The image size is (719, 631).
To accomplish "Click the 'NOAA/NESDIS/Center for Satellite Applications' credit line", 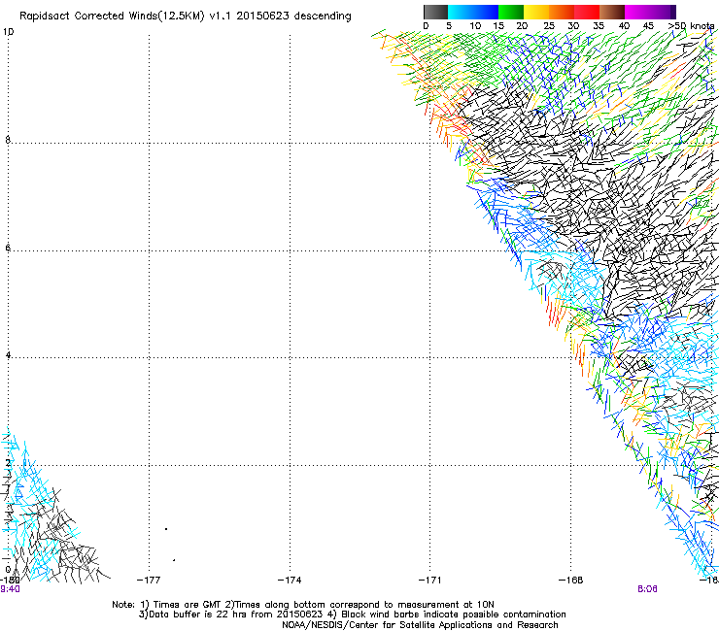I will click(x=420, y=625).
